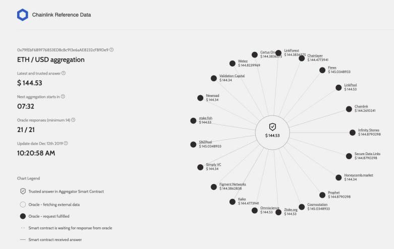Click the trusted answer shield in center circle
This screenshot has height=249, width=394.
(272, 127)
